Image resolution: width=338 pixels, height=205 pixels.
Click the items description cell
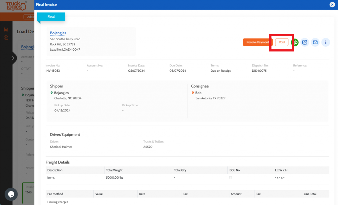click(x=51, y=177)
